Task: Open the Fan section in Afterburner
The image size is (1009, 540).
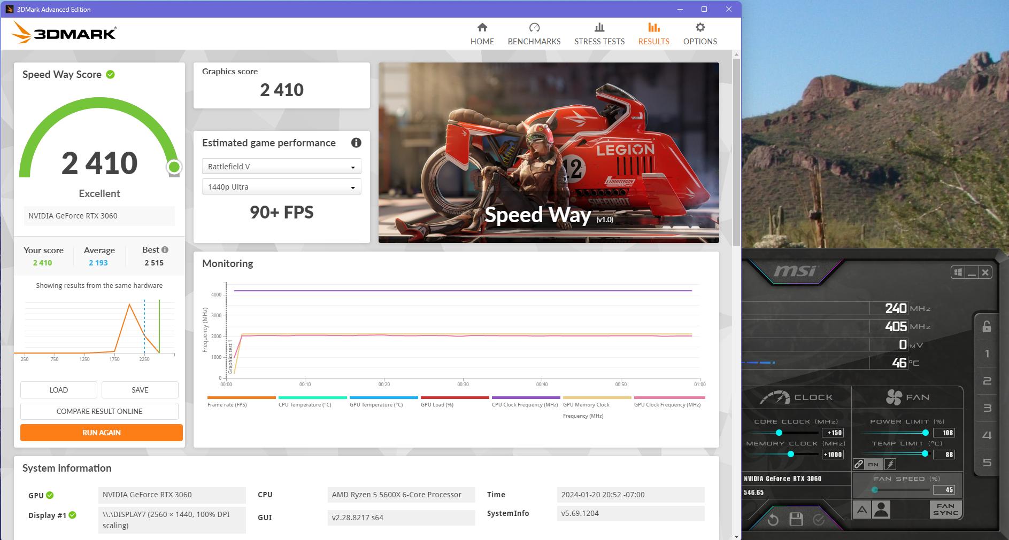Action: pos(907,397)
